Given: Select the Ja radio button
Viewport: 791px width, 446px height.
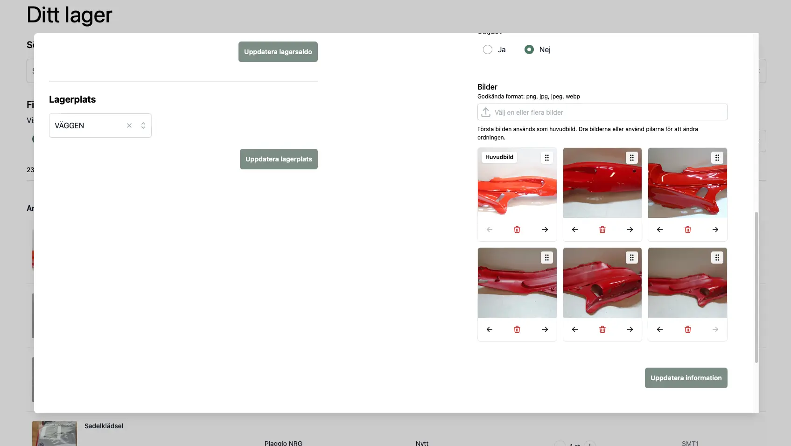Looking at the screenshot, I should click(488, 49).
